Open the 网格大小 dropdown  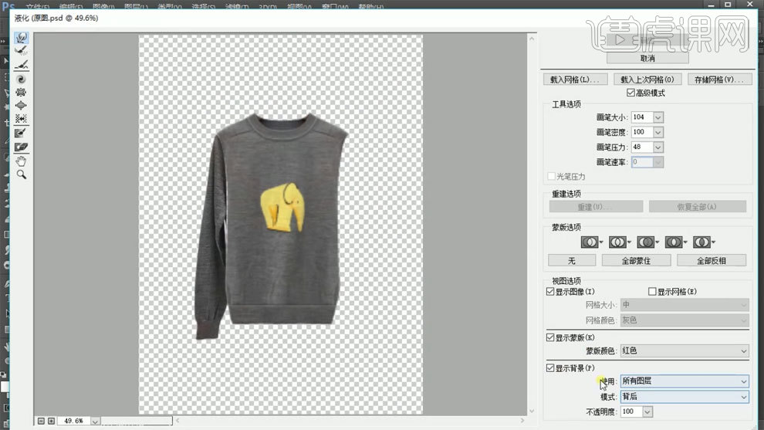[x=685, y=305]
